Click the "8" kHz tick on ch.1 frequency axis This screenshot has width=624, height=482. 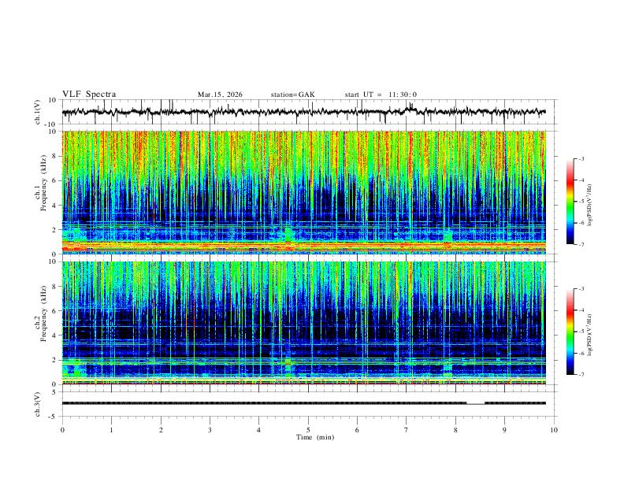tap(55, 157)
